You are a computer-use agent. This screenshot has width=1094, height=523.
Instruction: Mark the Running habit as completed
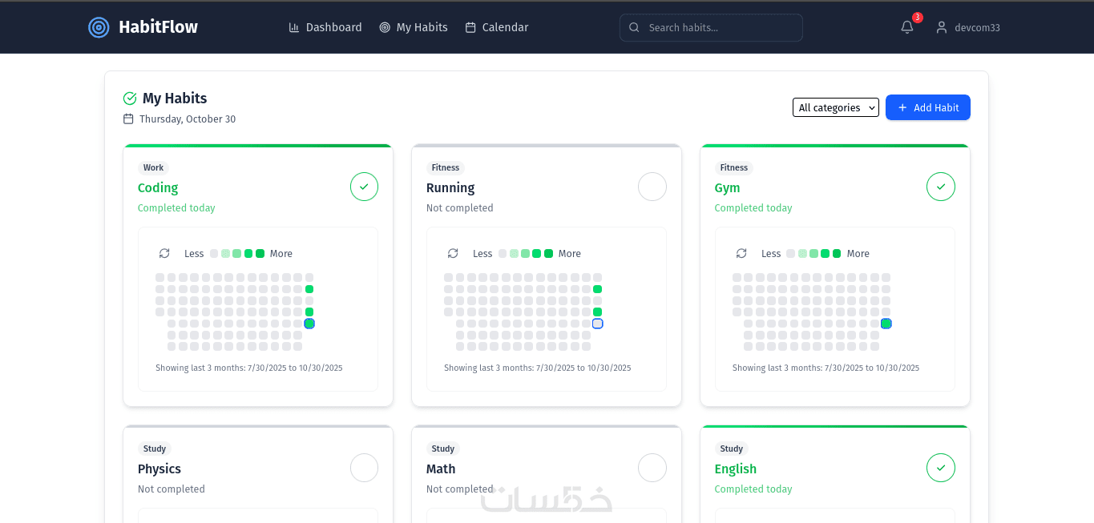click(x=652, y=187)
